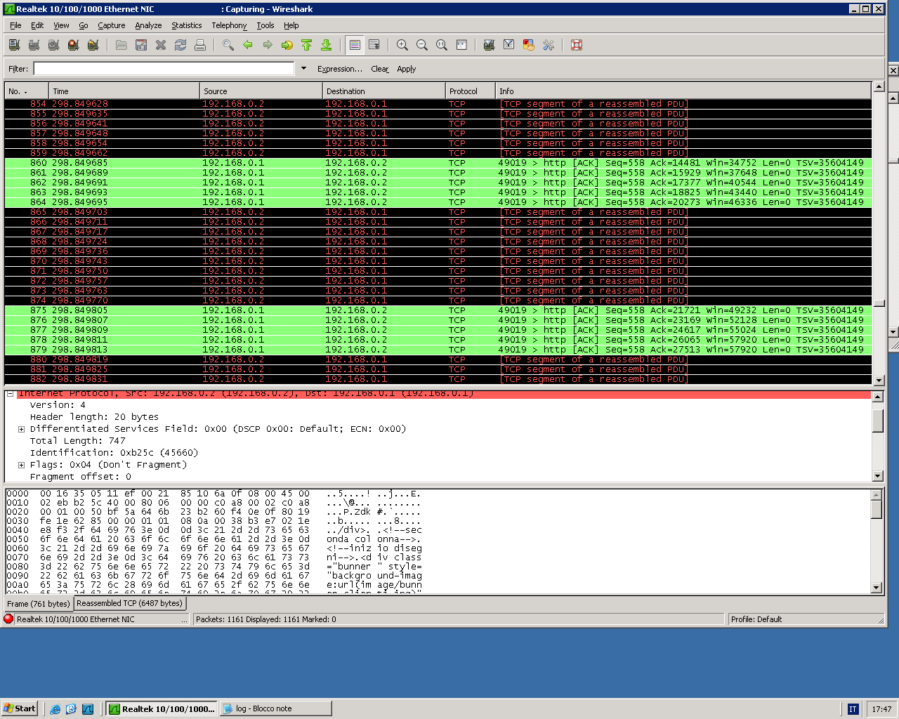Image resolution: width=899 pixels, height=719 pixels.
Task: Jump to the first packet
Action: [x=307, y=45]
